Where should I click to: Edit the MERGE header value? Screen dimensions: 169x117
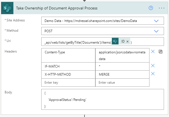(122, 74)
